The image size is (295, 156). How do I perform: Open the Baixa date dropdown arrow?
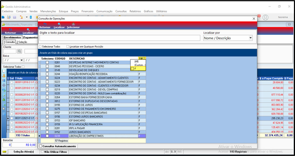tap(21, 60)
